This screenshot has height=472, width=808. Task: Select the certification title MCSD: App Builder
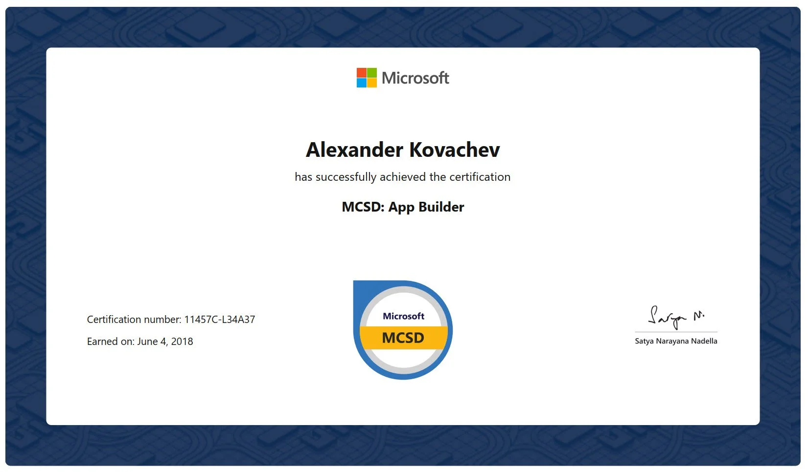(x=402, y=207)
